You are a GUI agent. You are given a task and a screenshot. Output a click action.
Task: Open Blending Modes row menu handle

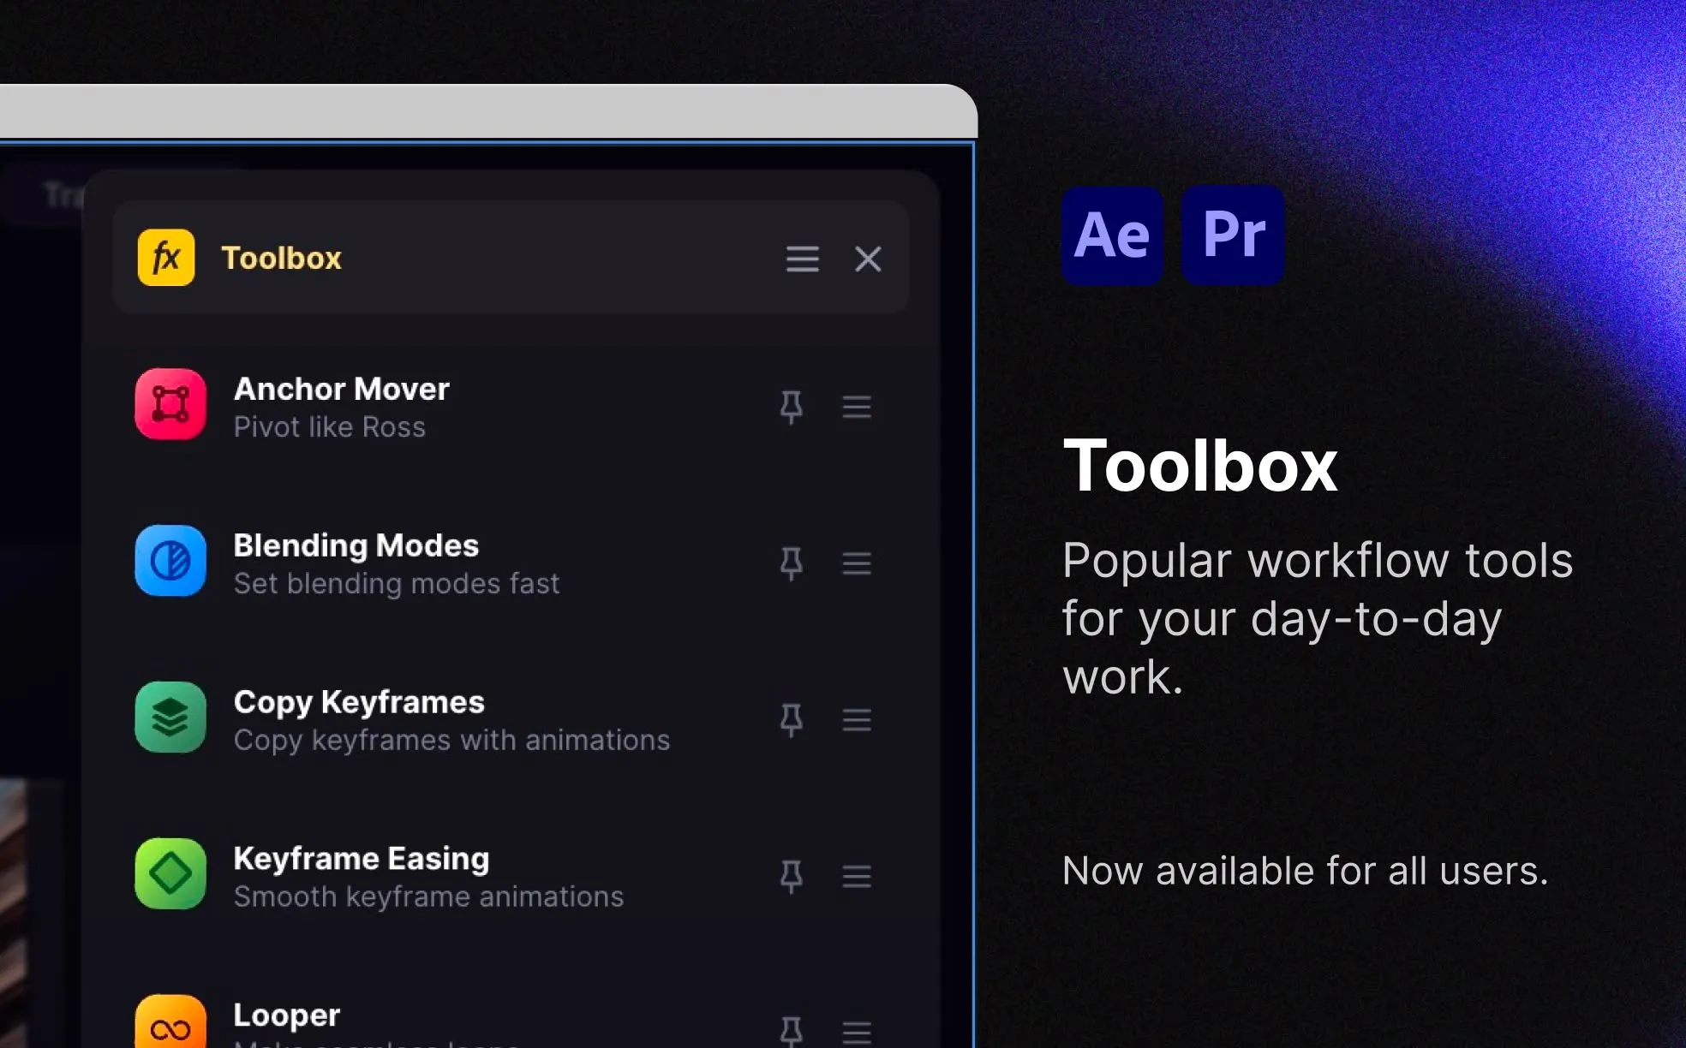(x=857, y=563)
